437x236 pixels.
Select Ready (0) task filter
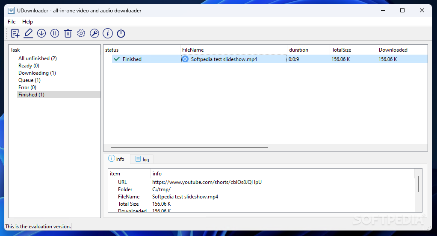[29, 66]
